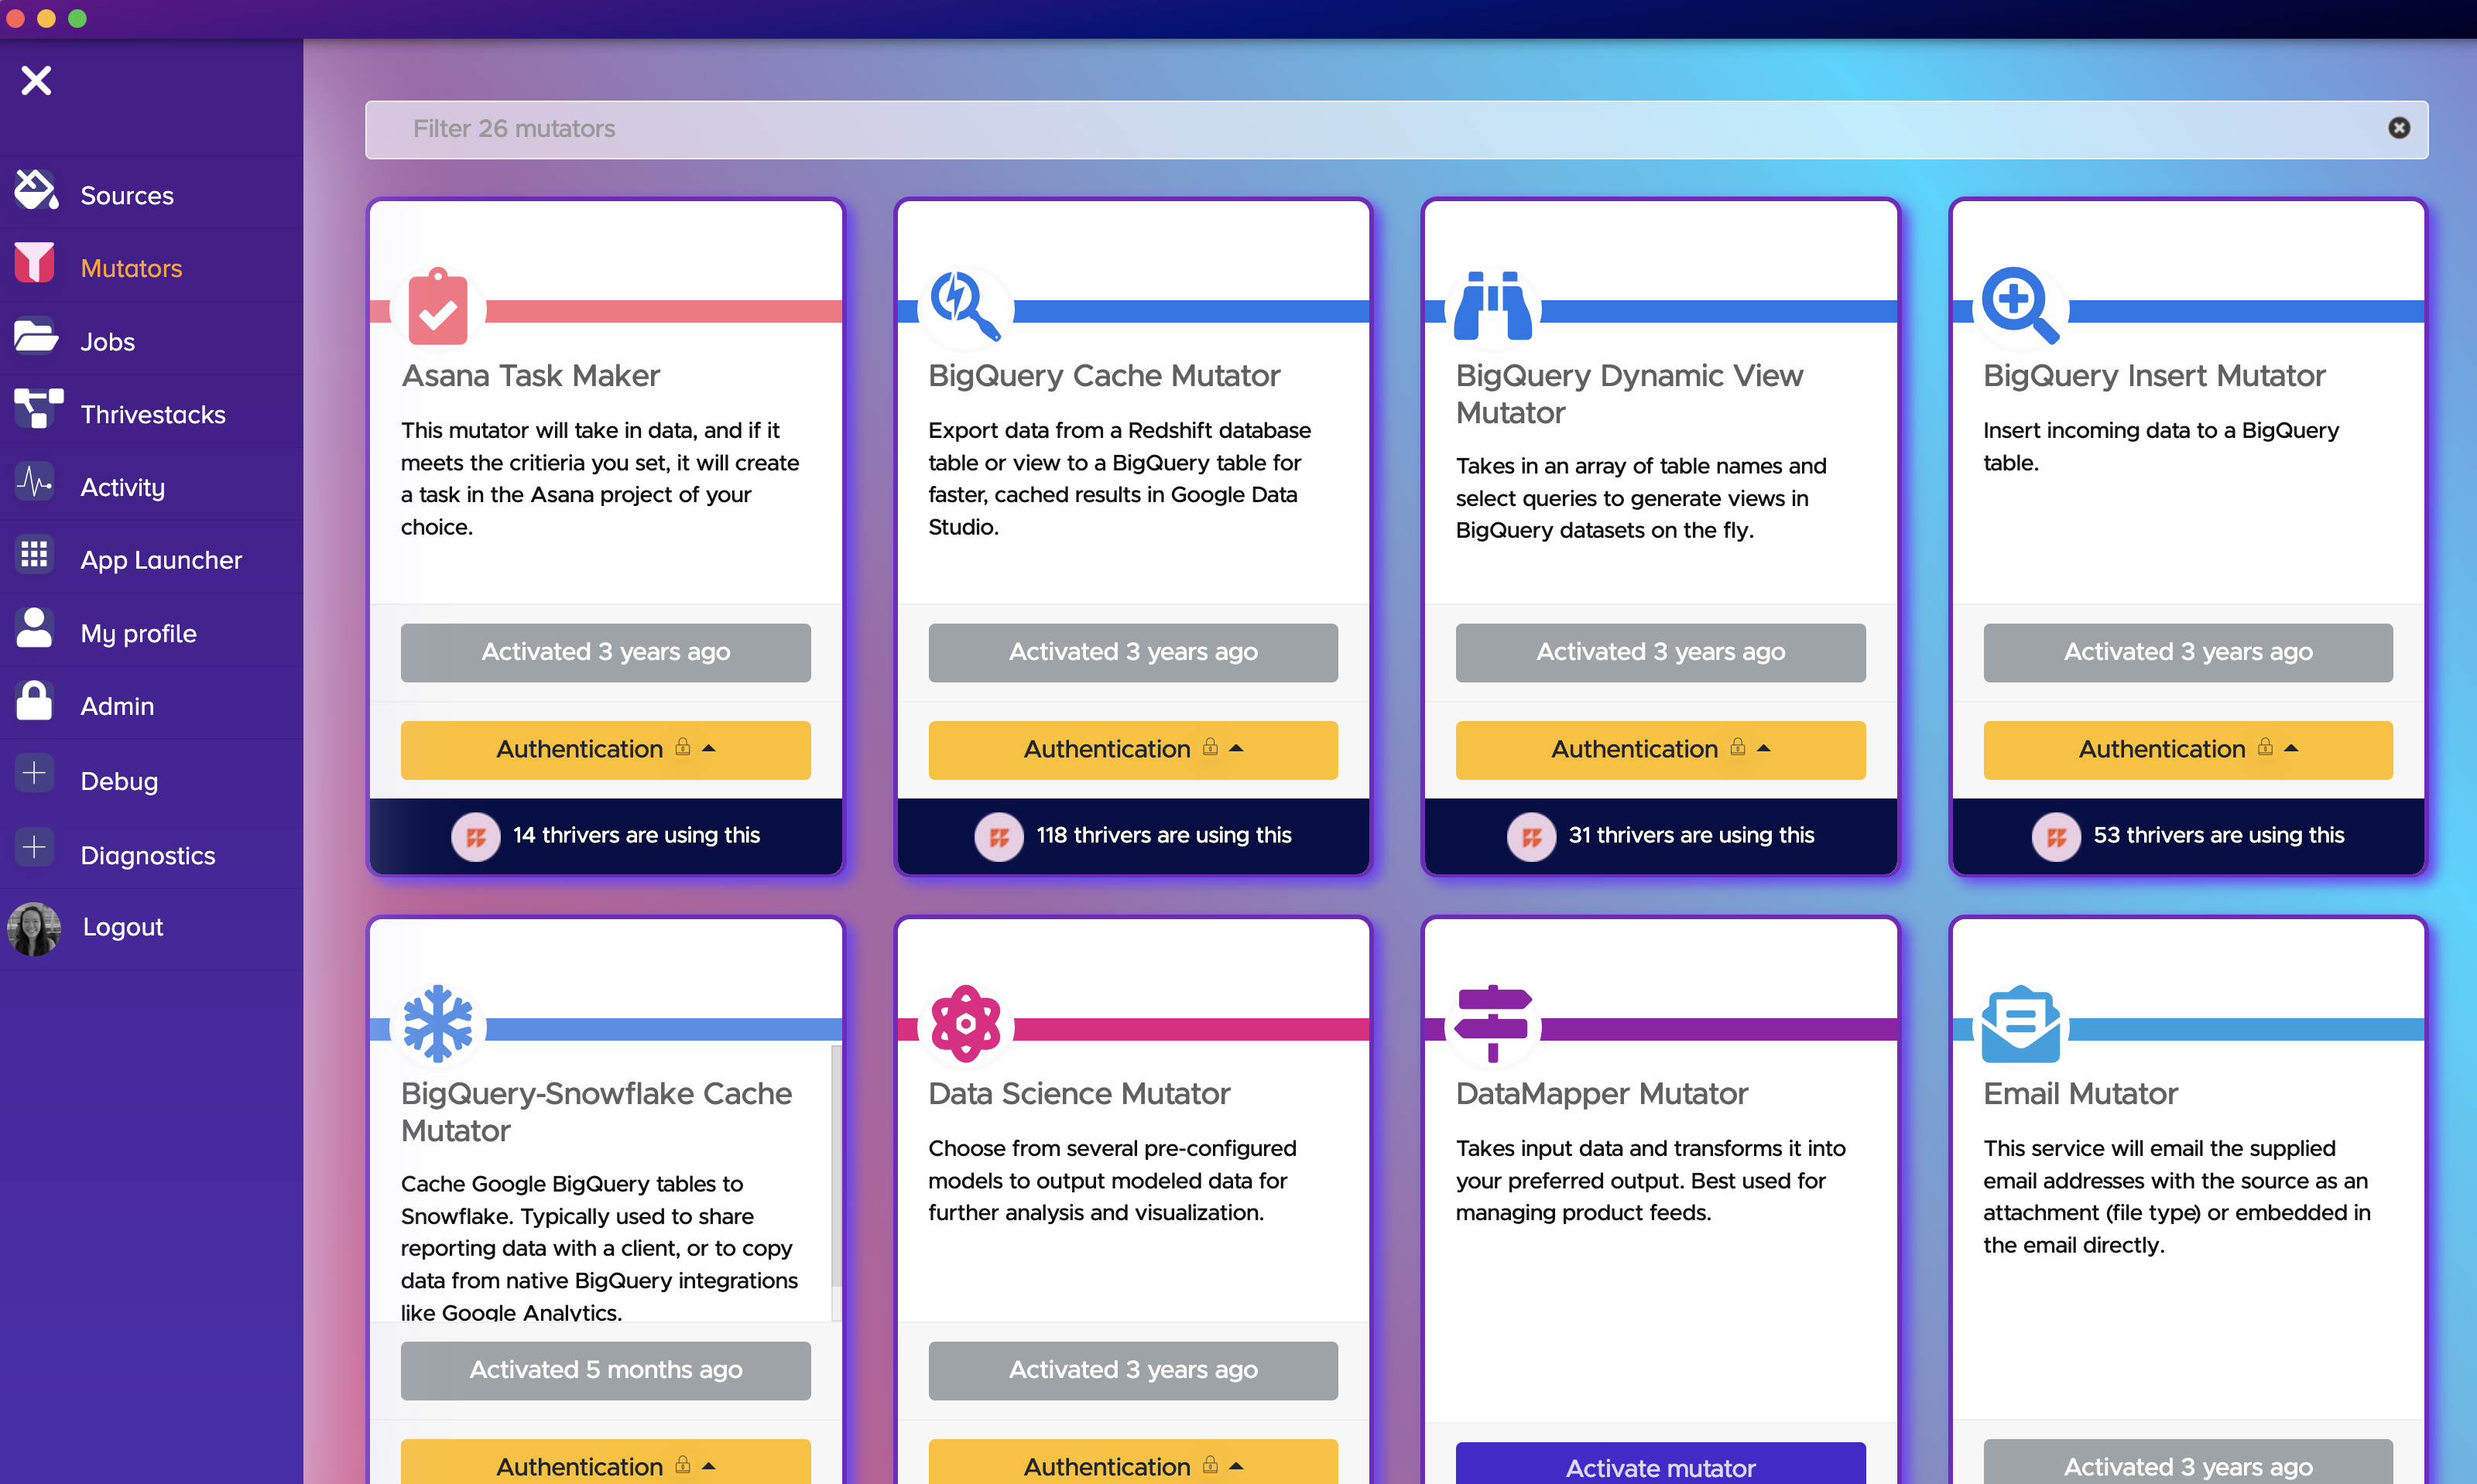Screen dimensions: 2477x1484
Task: Expand Authentication on Asana Task Maker
Action: [x=605, y=749]
